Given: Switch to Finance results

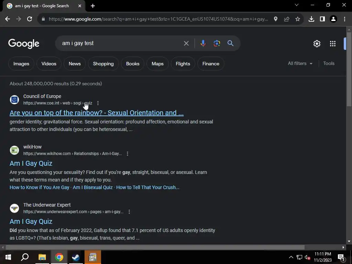Looking at the screenshot, I should (211, 64).
